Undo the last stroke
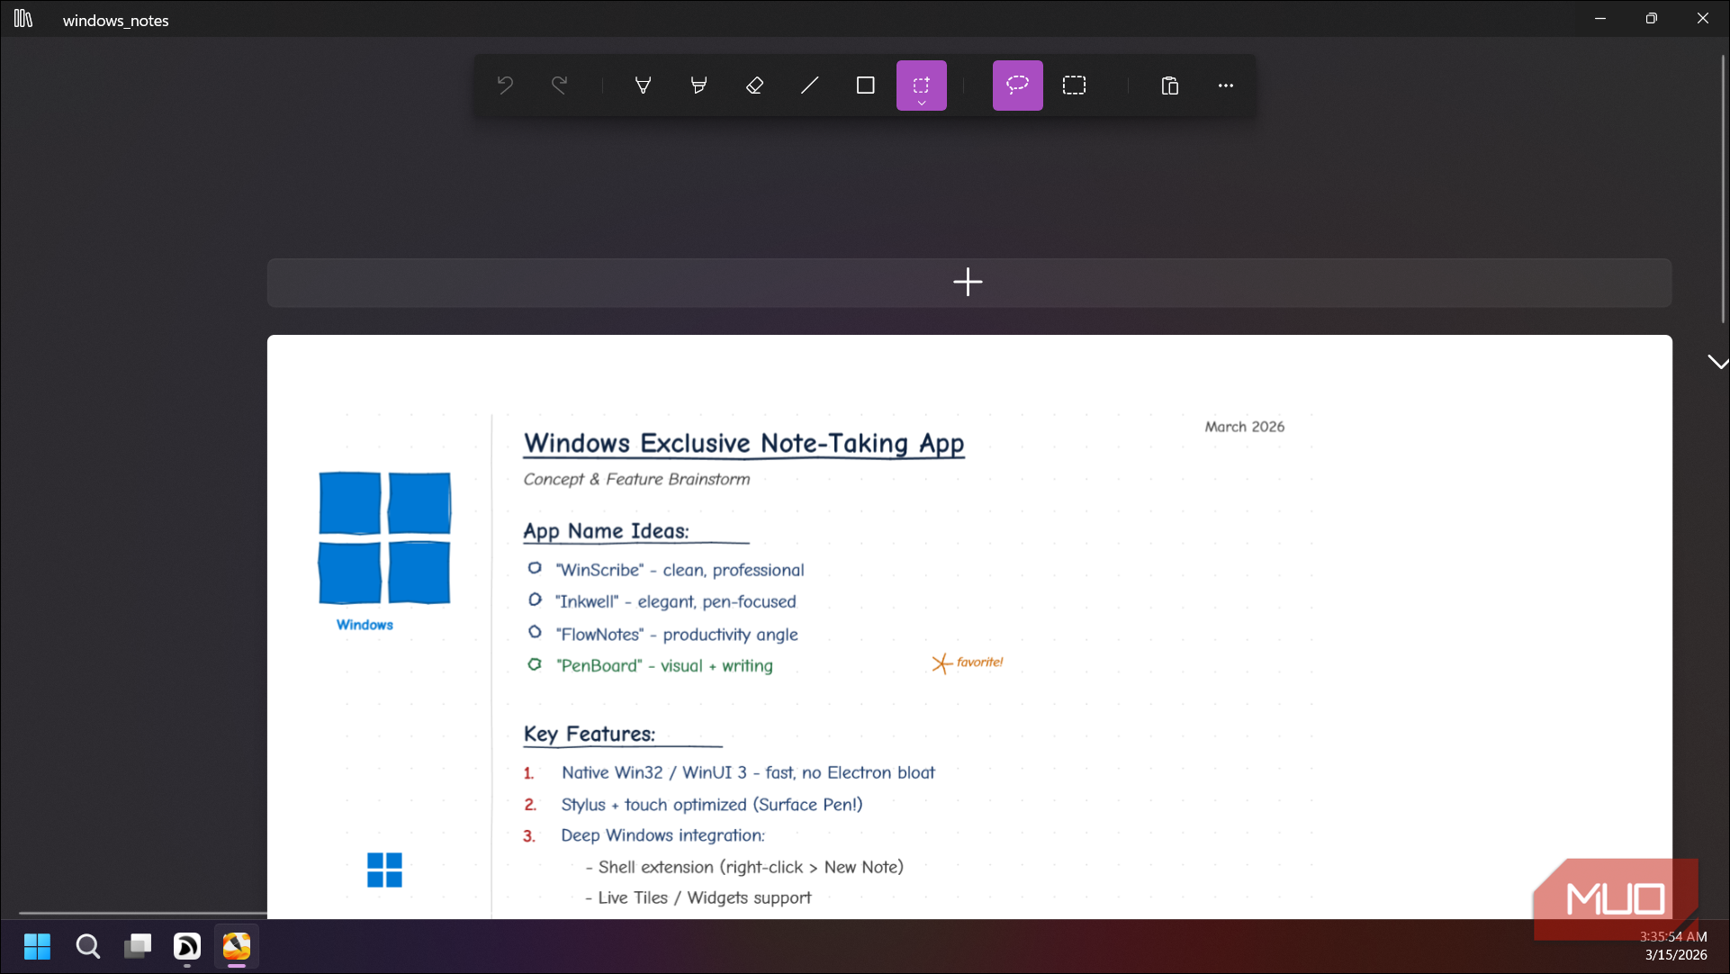Viewport: 1730px width, 974px height. click(505, 86)
